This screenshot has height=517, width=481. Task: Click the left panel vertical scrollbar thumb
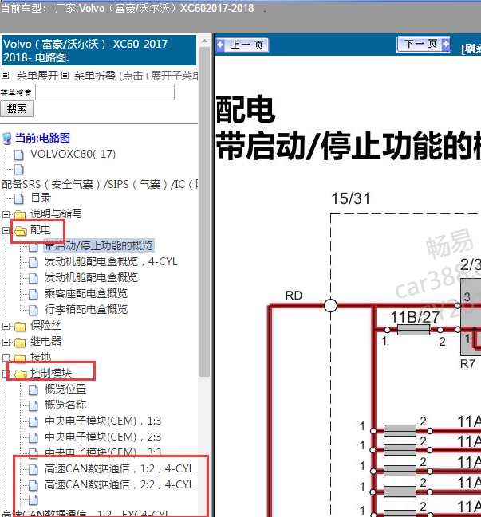[x=205, y=212]
